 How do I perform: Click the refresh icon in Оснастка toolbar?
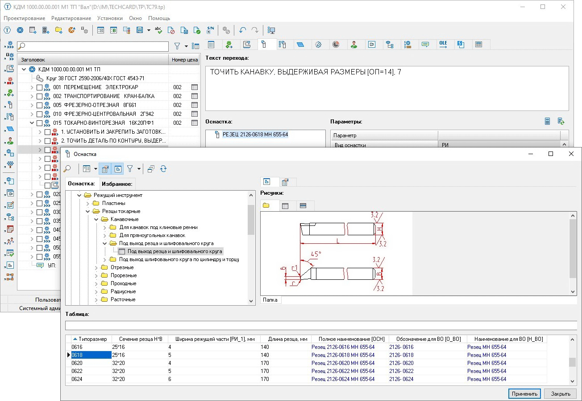pos(163,169)
